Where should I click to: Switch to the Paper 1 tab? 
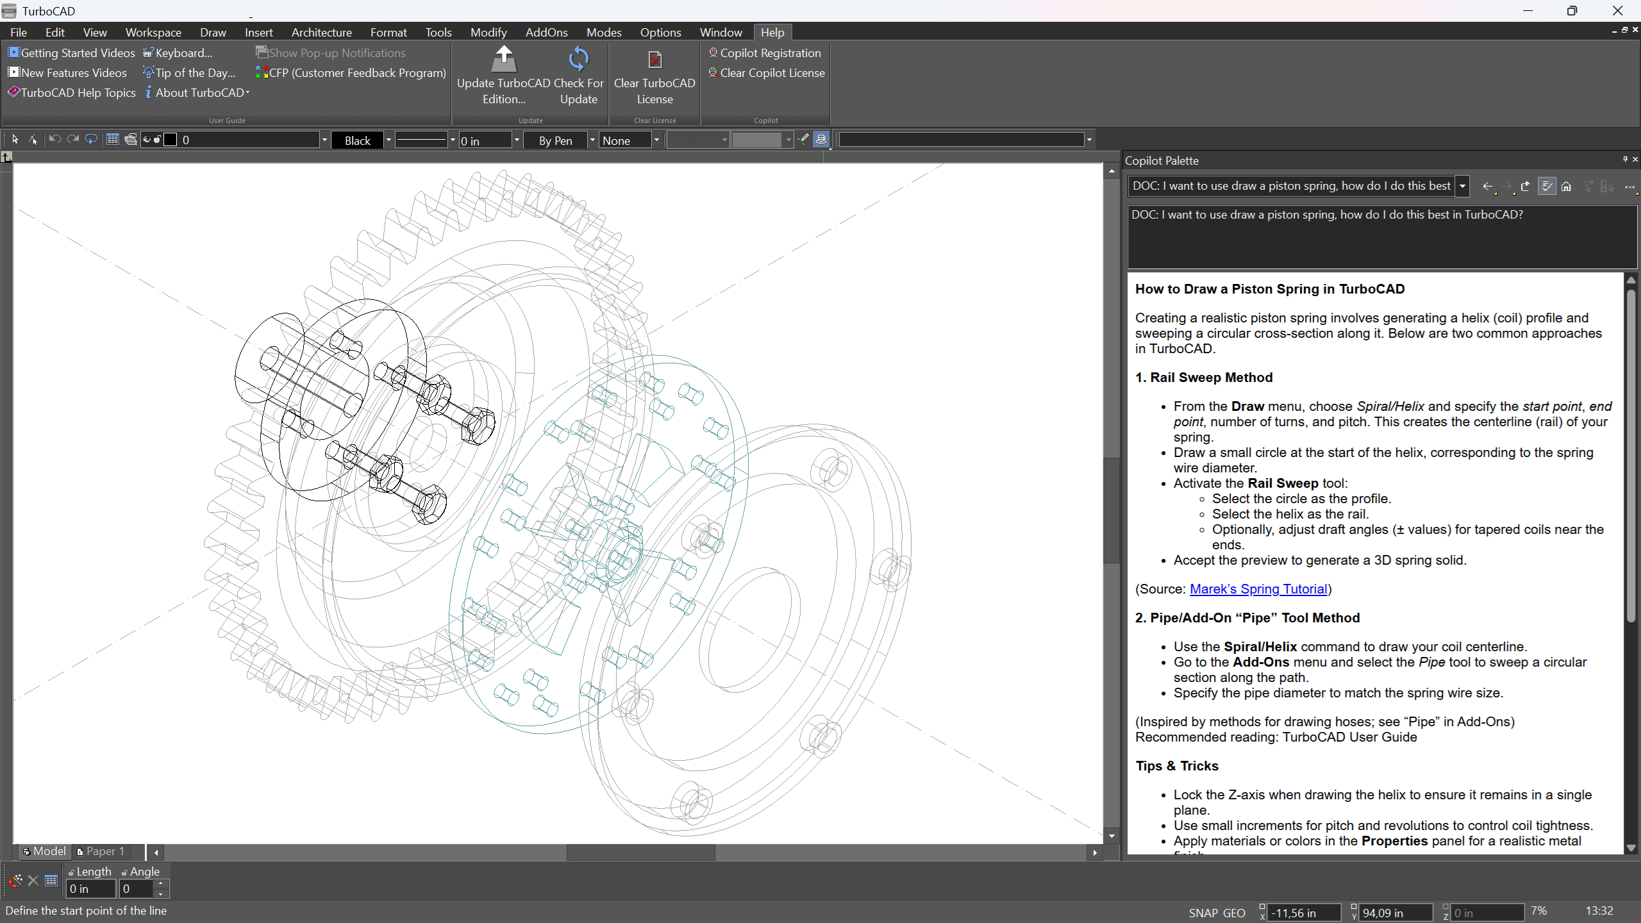(x=101, y=851)
